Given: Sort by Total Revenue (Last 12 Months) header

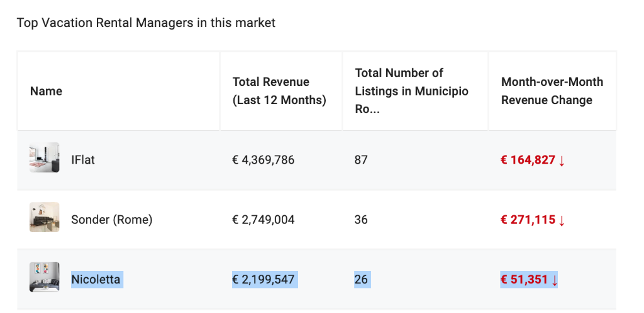Looking at the screenshot, I should pos(279,91).
